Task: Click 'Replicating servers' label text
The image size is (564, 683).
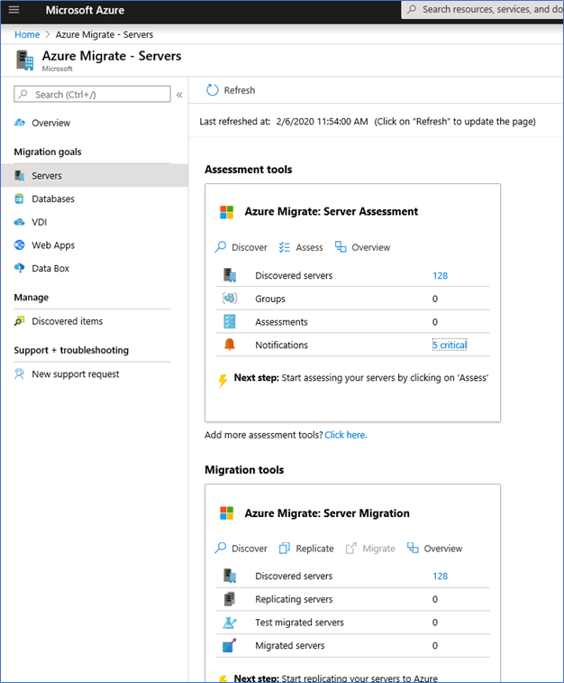Action: point(294,599)
